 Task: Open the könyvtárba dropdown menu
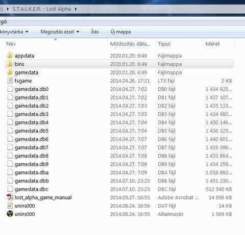click(x=14, y=32)
